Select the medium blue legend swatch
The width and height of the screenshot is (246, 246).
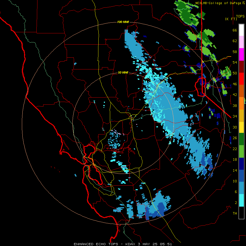click(x=241, y=176)
